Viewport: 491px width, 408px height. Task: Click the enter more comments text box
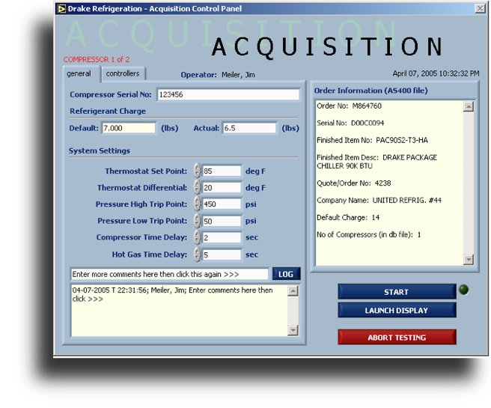tap(169, 274)
